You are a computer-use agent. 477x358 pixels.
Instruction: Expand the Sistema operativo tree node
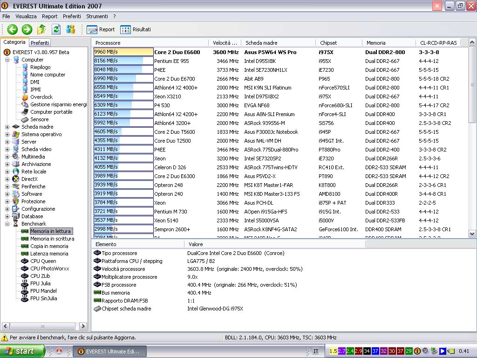pyautogui.click(x=7, y=134)
